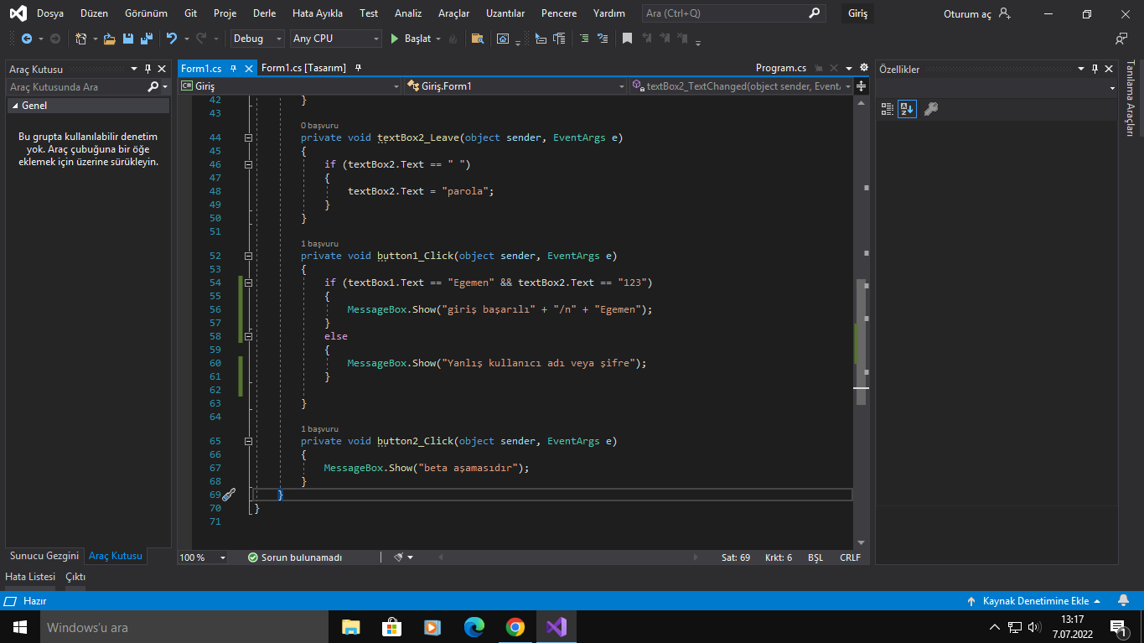Switch to Form1.cs [Tasarım] tab
Screen dimensions: 1144x643
303,68
